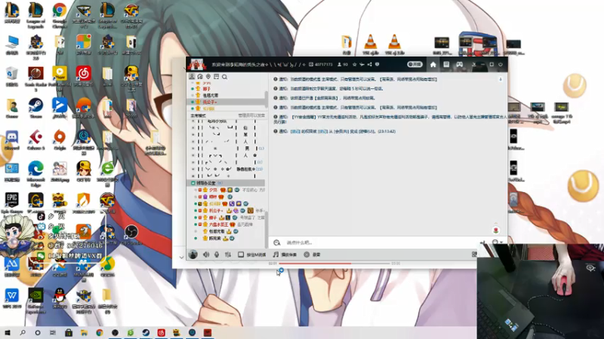Open Task View on the taskbar
The width and height of the screenshot is (604, 339).
pyautogui.click(x=53, y=332)
